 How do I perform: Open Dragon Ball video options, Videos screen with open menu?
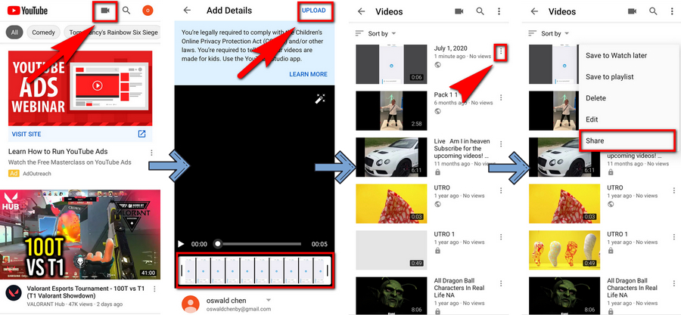(674, 283)
